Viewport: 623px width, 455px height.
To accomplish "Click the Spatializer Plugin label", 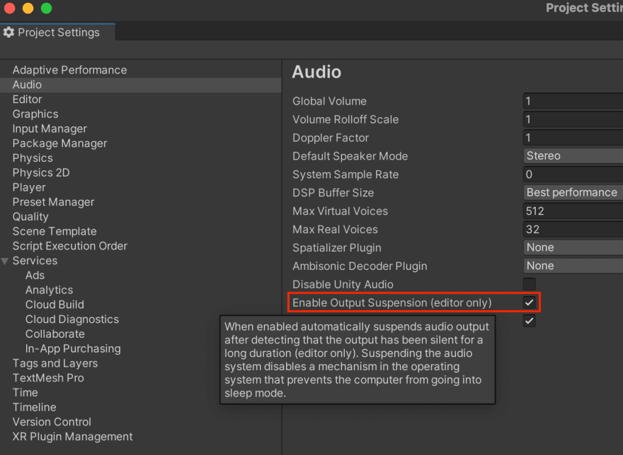I will coord(336,247).
